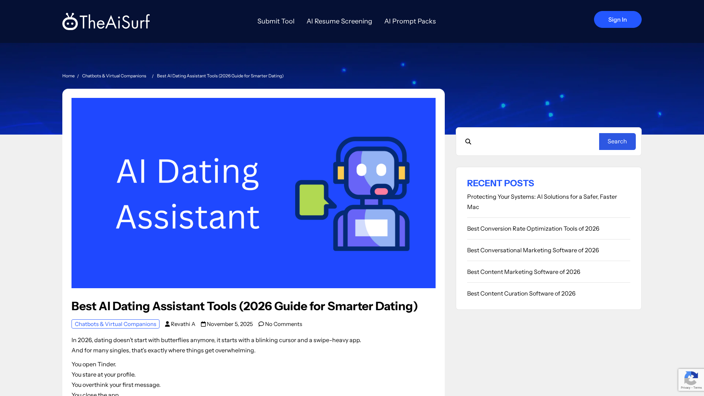Click the comment bubble icon
Image resolution: width=704 pixels, height=396 pixels.
click(261, 324)
